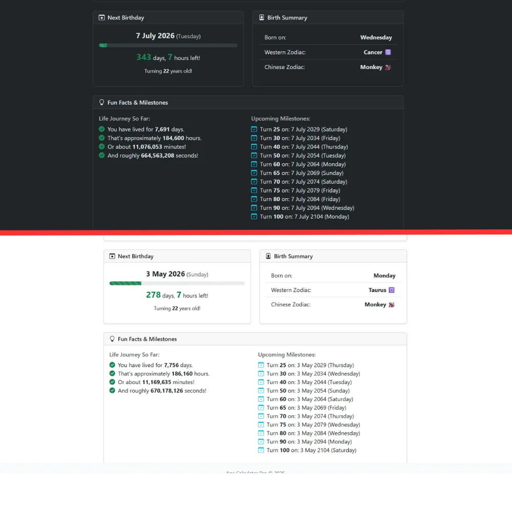Click 'Turn 75 on: 7 July 2079 (Friday)'
Screen dimensions: 512x512
tap(300, 190)
